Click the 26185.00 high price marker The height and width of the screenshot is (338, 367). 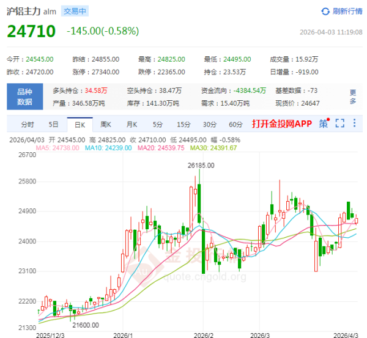click(x=201, y=166)
